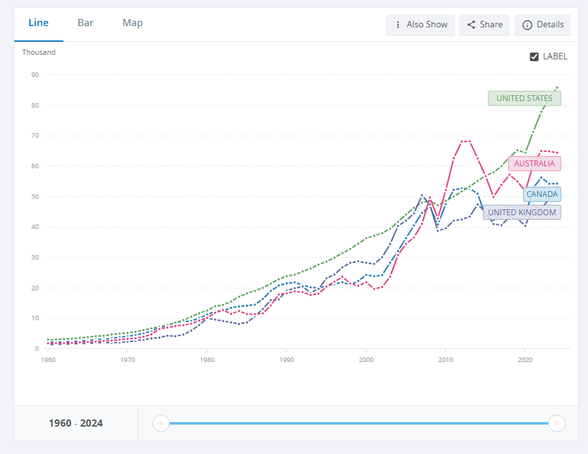Click the 30 y-axis value label
This screenshot has height=454, width=588.
[35, 258]
